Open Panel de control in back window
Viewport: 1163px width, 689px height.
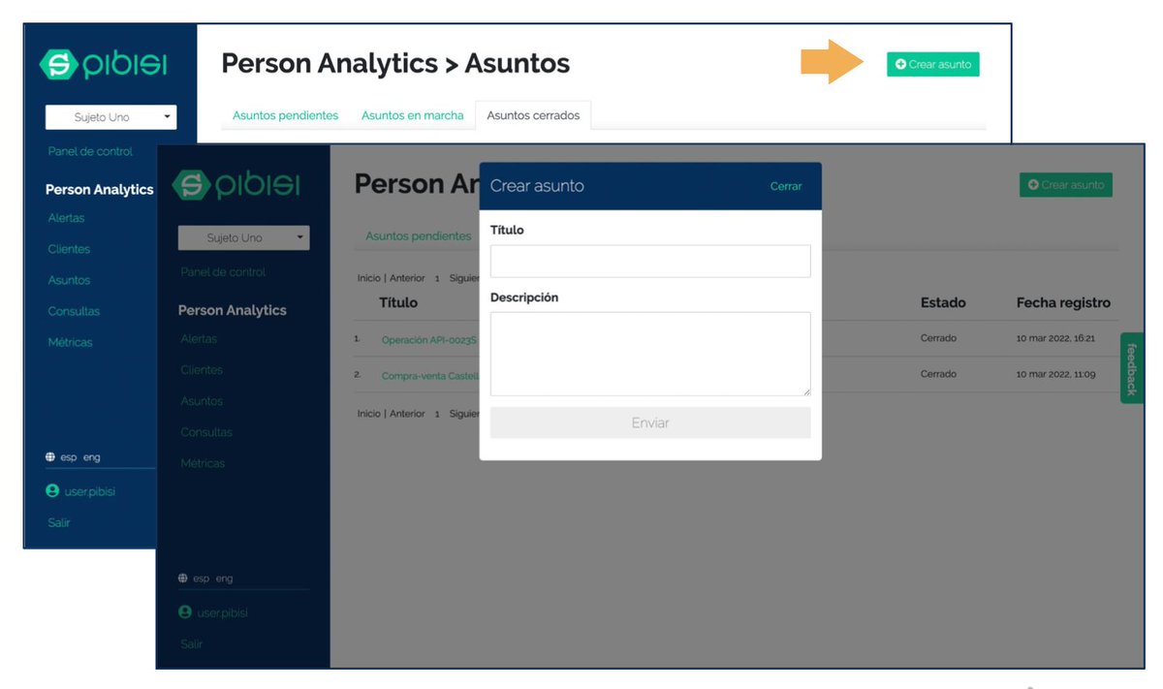click(x=90, y=151)
